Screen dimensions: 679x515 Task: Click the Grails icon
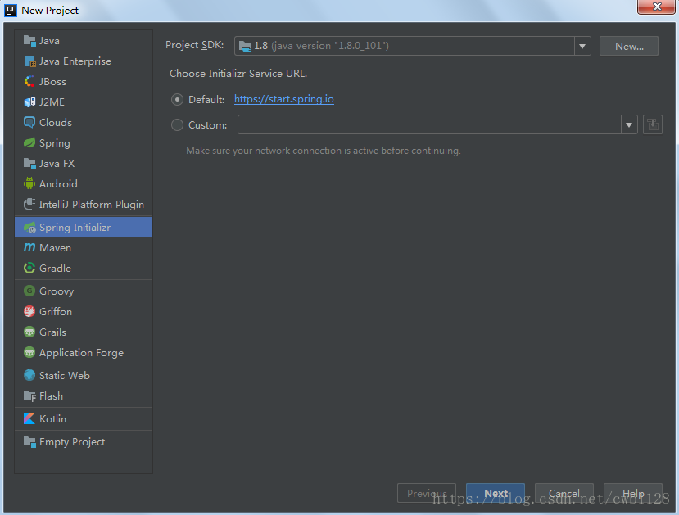29,332
